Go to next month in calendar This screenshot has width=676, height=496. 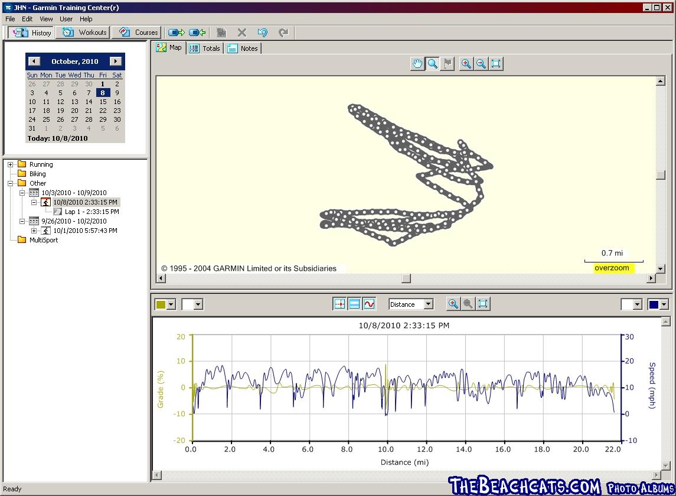(116, 61)
